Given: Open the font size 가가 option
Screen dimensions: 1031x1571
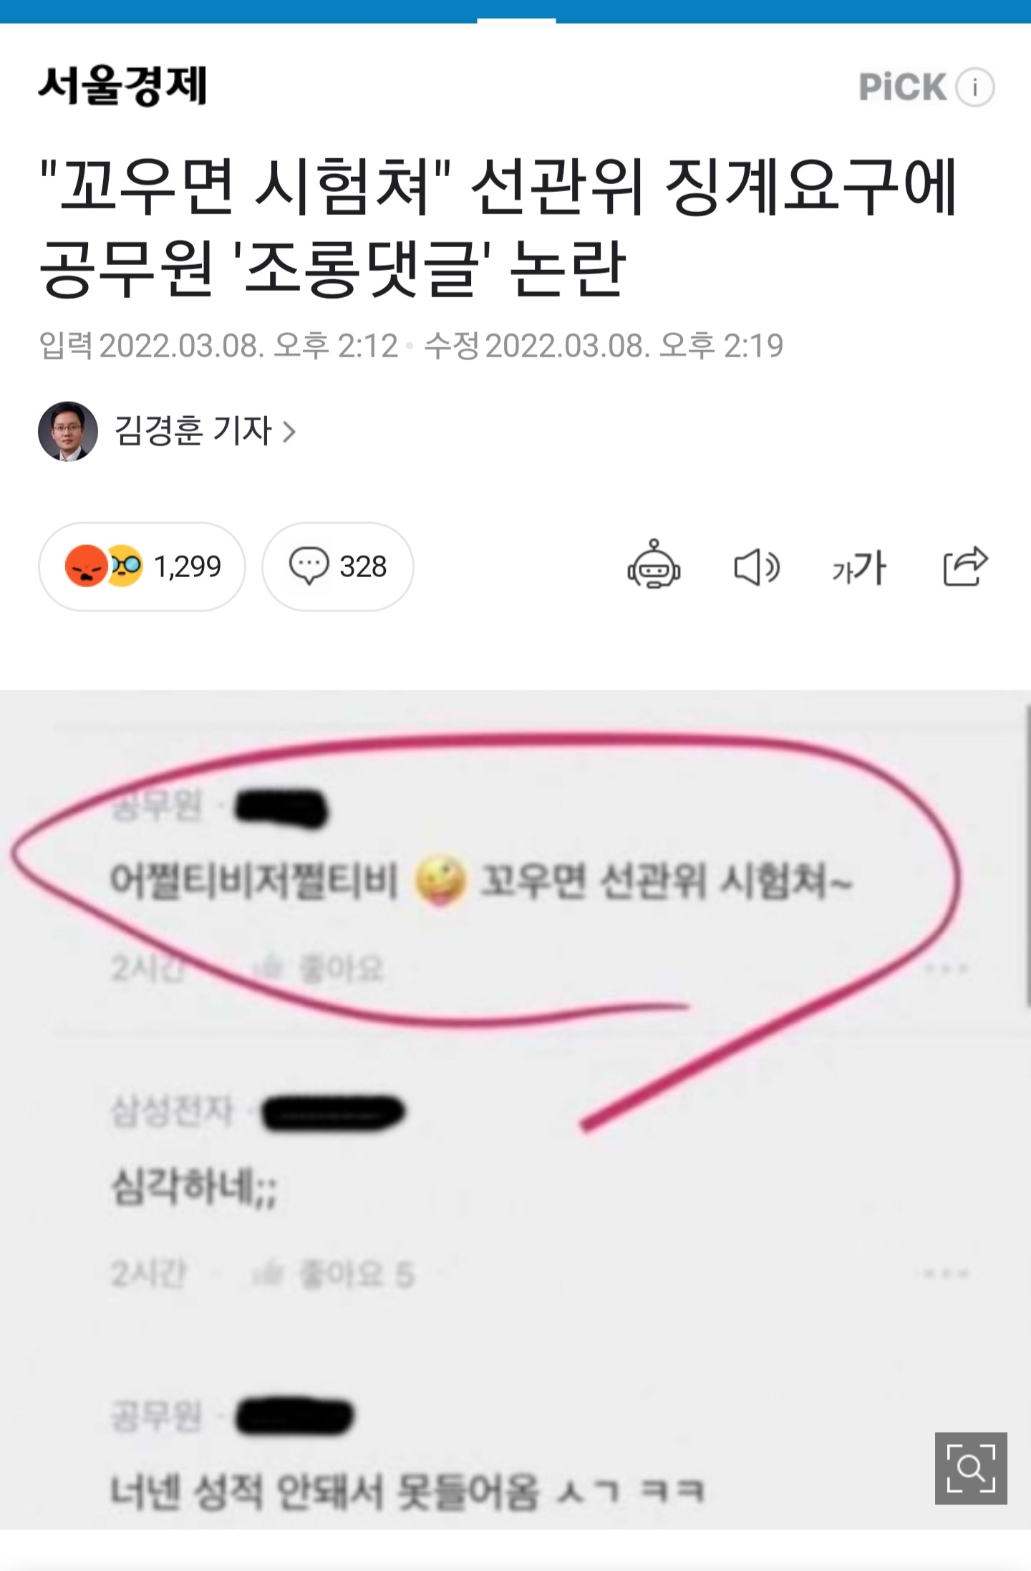Looking at the screenshot, I should tap(859, 568).
